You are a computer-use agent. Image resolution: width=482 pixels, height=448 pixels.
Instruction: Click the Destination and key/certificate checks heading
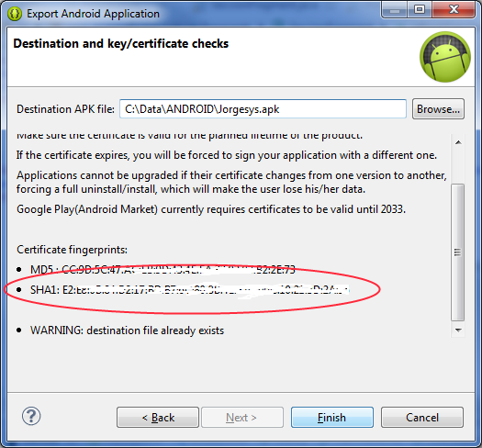pos(121,44)
